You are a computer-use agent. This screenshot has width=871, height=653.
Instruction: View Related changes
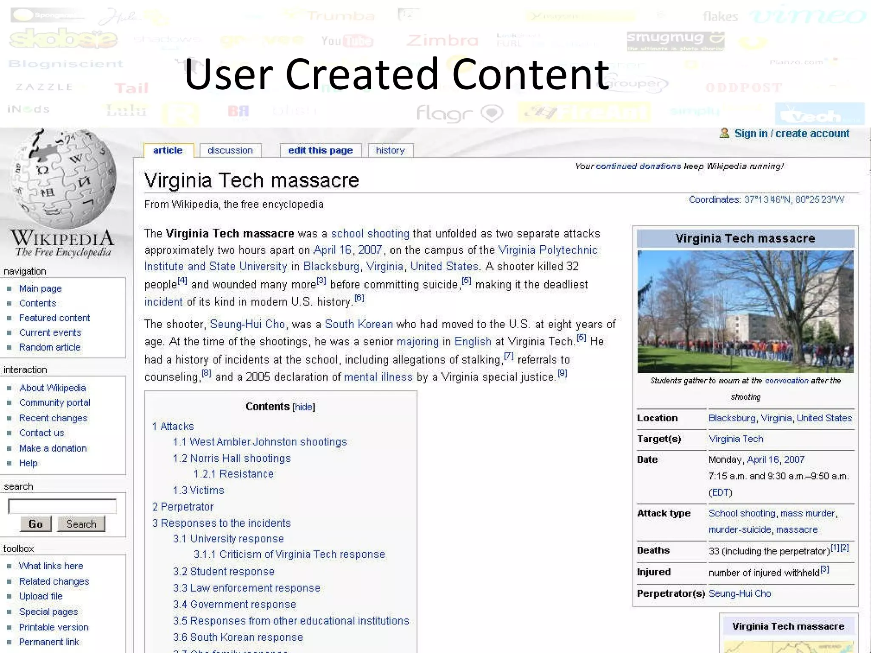click(x=54, y=581)
